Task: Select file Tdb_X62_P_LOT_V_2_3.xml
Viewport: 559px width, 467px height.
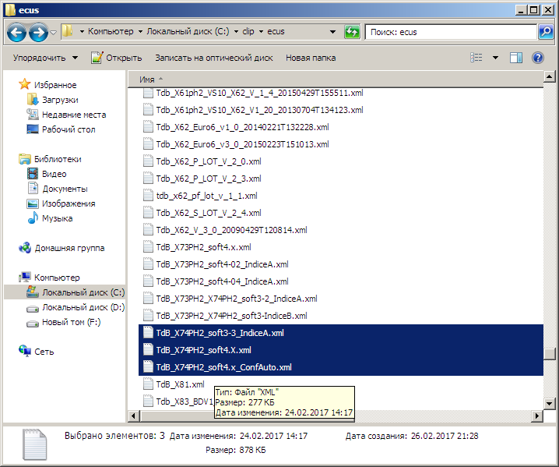Action: [x=208, y=179]
